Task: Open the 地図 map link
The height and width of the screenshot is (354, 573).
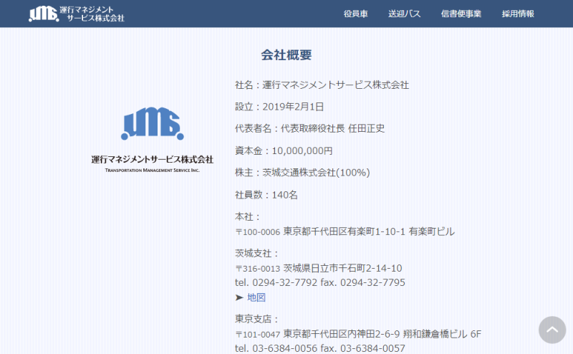Action: coord(256,297)
